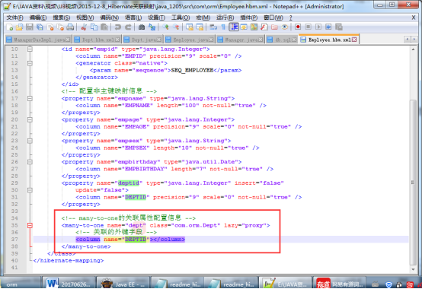422x289 pixels.
Task: Click the highlighted deptid word on line 29
Action: (129, 183)
